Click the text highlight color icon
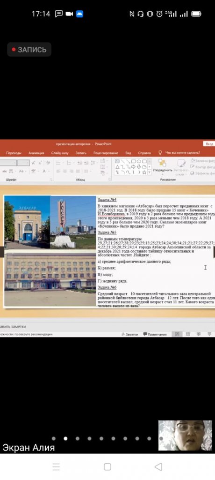215x480 pixels. (x=34, y=172)
